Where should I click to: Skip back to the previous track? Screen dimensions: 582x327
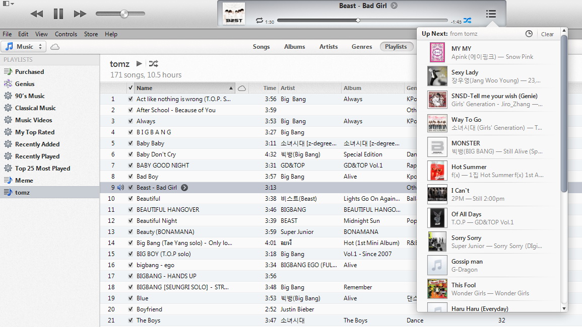(36, 14)
